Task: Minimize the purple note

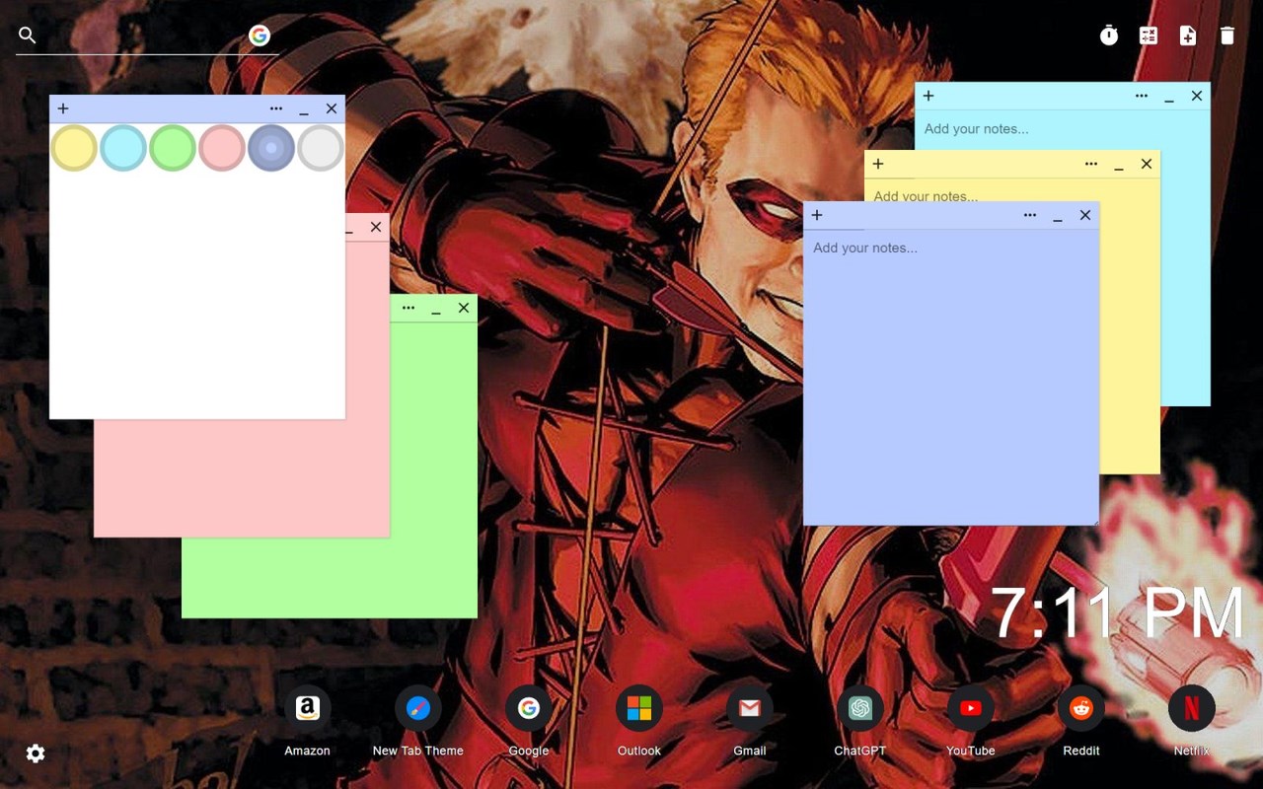Action: pos(1058,216)
